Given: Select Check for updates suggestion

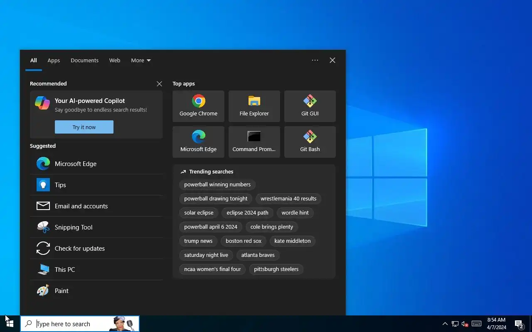Looking at the screenshot, I should 96,248.
